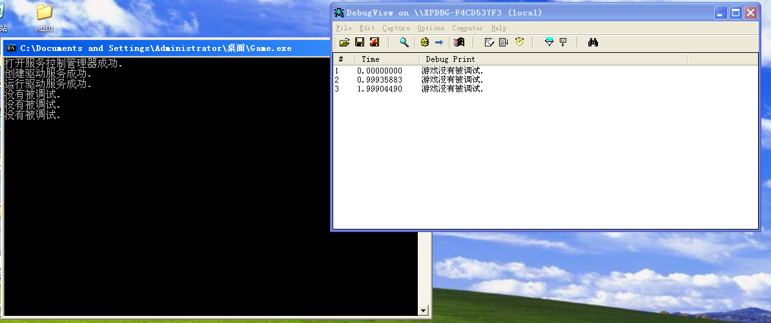Minimize the DebugView window
The image size is (771, 323).
point(721,13)
